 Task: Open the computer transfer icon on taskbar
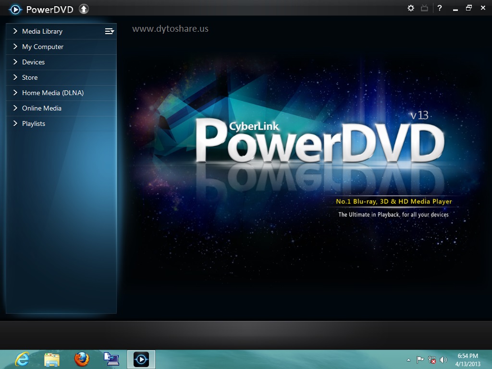[111, 358]
